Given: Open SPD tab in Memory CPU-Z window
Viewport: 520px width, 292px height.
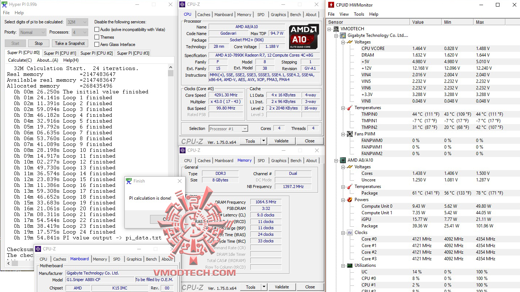Looking at the screenshot, I should 261,161.
